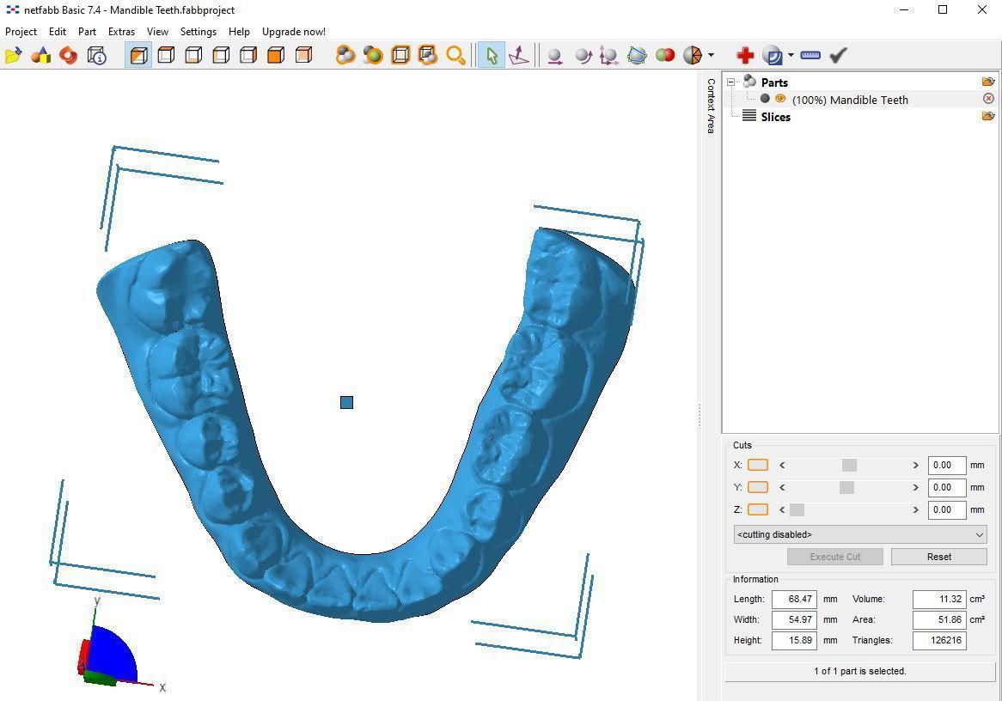This screenshot has width=1002, height=701.
Task: Switch to the left view cube icon
Action: 221,56
